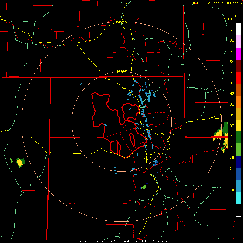Click the dark green legend swatch near 26
Image resolution: width=243 pixels, height=243 pixels.
[x=238, y=137]
